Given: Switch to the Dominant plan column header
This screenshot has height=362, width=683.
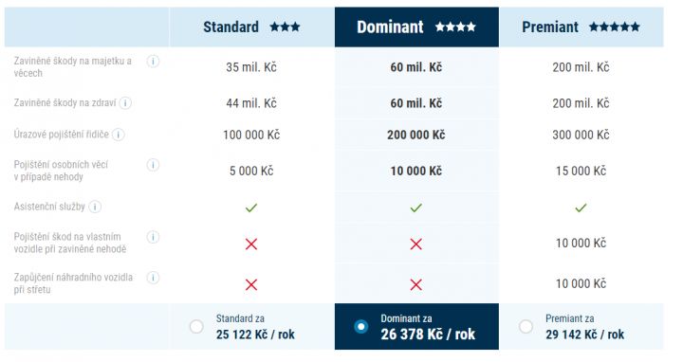Looking at the screenshot, I should pyautogui.click(x=416, y=27).
